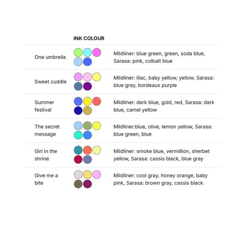This screenshot has width=243, height=226.
Task: Select the cool gray swatch in Give me a bite
Action: tap(78, 175)
